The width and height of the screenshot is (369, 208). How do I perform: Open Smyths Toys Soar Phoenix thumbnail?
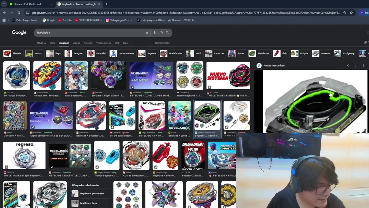pyautogui.click(x=165, y=155)
